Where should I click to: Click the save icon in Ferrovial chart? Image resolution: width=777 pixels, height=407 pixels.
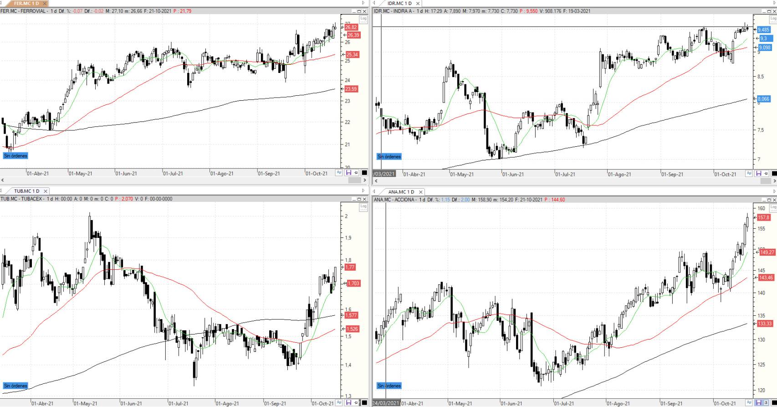(x=348, y=173)
